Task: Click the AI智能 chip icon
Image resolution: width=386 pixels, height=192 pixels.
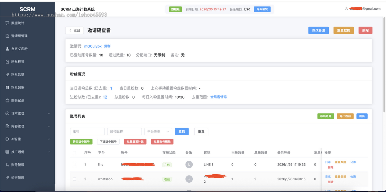Action: click(x=7, y=139)
